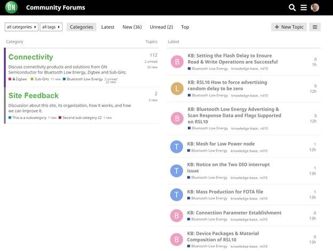Viewport: 333px width, 251px height.
Task: Open the search magnifier icon
Action: point(292,7)
